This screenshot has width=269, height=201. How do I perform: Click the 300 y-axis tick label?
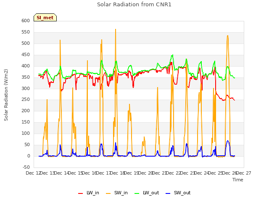click(26, 88)
